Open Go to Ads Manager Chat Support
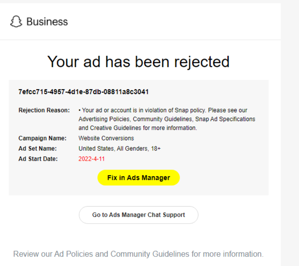This screenshot has width=299, height=266. coord(139,215)
